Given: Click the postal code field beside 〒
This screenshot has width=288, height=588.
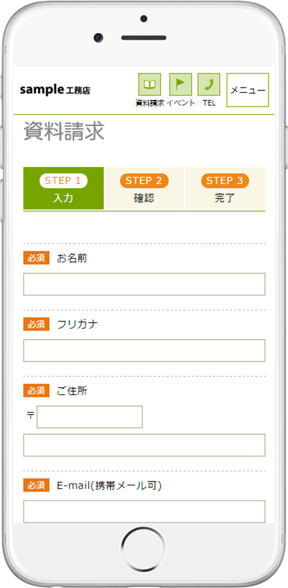Looking at the screenshot, I should [89, 417].
